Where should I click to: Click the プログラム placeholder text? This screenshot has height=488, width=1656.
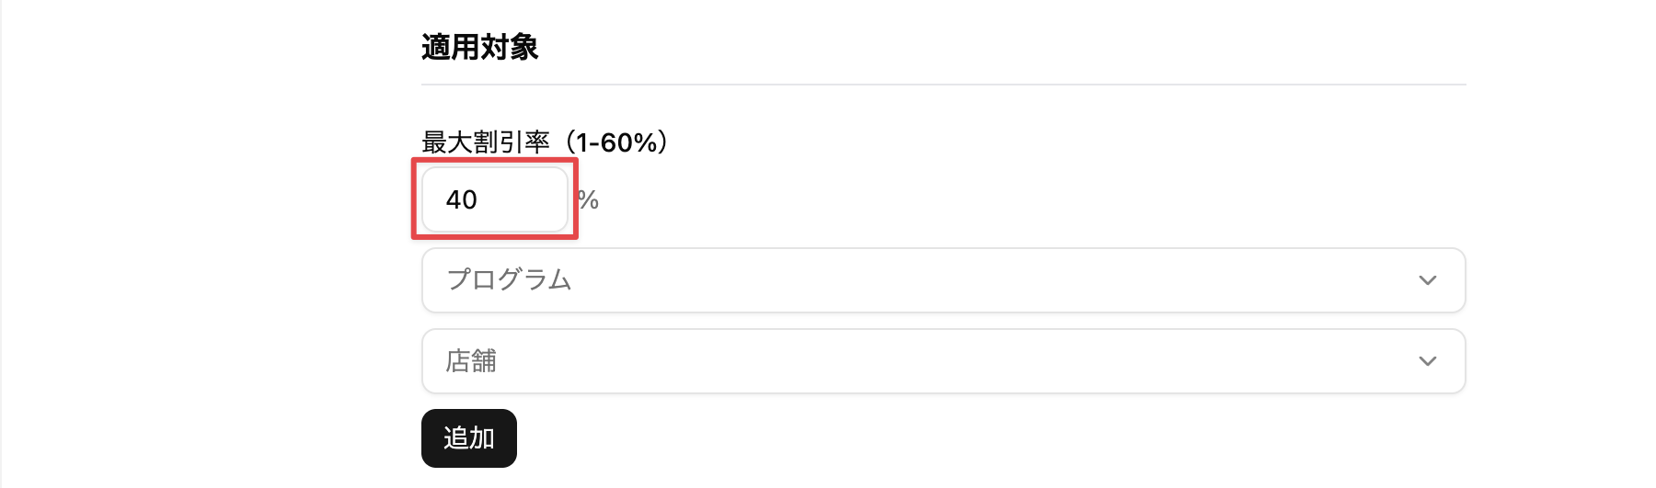pyautogui.click(x=509, y=280)
